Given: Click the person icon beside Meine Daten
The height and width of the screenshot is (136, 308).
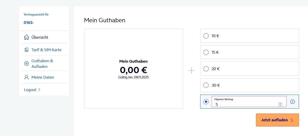Looking at the screenshot, I should tap(26, 77).
